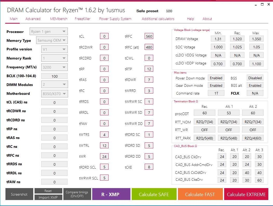Click the SOC Voltage Min value 1.000

(x=218, y=47)
